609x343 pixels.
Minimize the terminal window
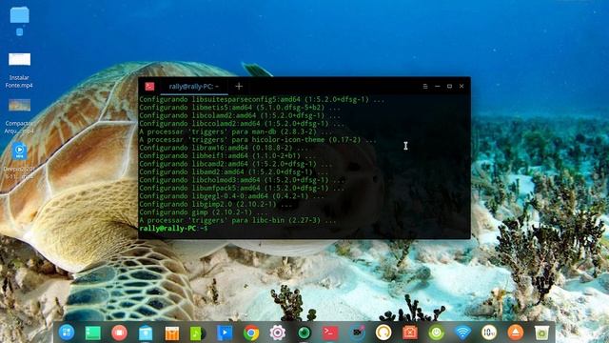click(x=438, y=86)
